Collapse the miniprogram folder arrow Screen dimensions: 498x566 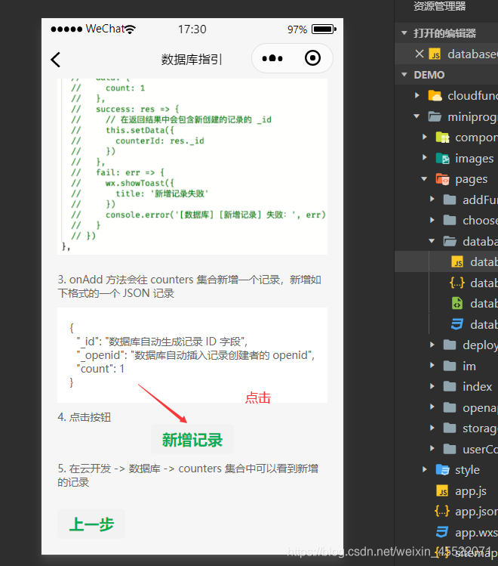click(x=417, y=116)
